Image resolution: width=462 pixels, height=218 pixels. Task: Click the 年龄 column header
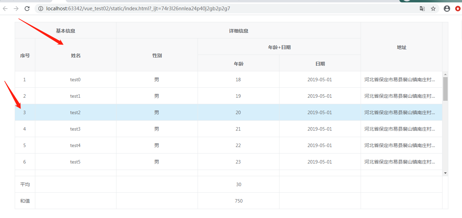[238, 63]
